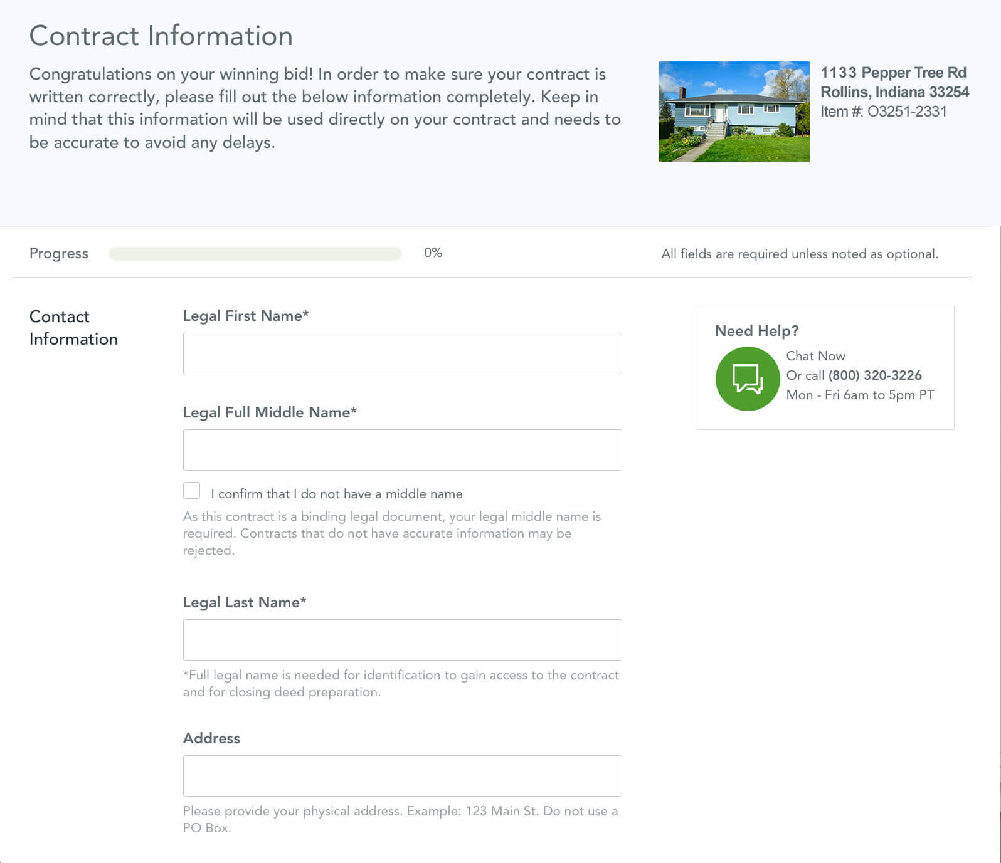Open the green chat bubble icon

click(x=747, y=379)
